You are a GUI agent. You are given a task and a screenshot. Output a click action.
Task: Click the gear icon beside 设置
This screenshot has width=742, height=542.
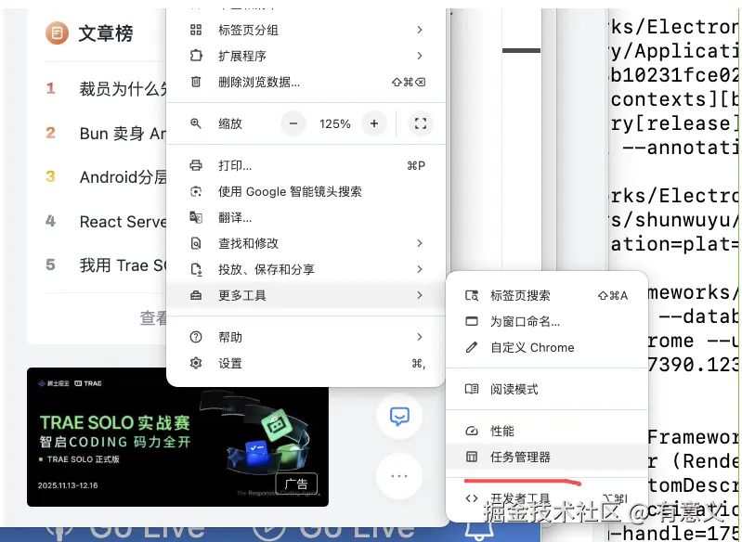click(x=196, y=363)
